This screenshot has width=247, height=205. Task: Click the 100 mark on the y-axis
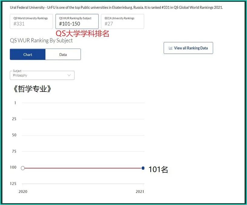pos(13,167)
